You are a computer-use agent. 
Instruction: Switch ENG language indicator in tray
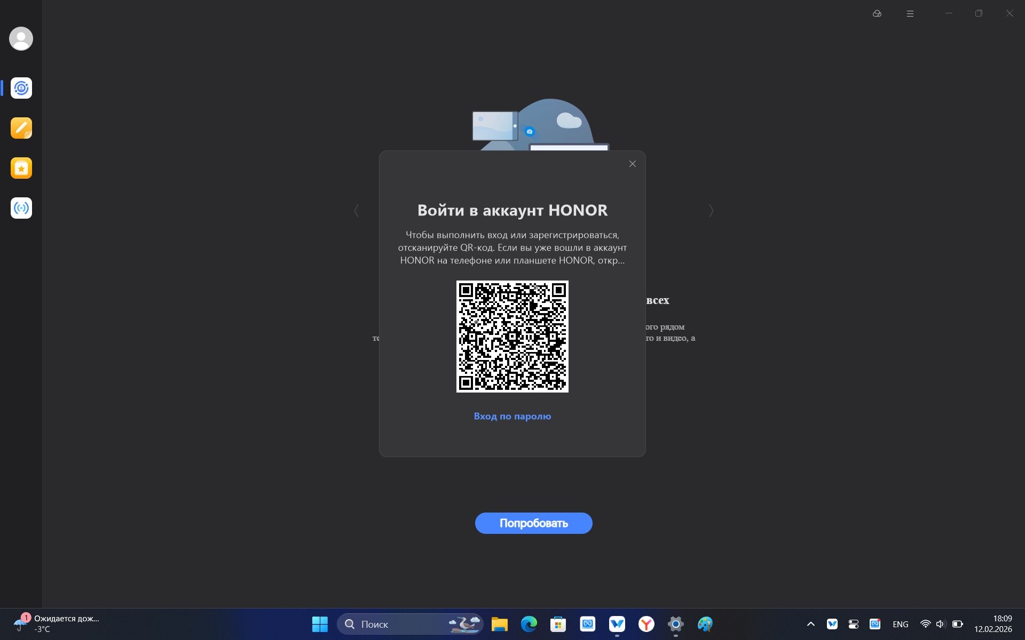[900, 624]
